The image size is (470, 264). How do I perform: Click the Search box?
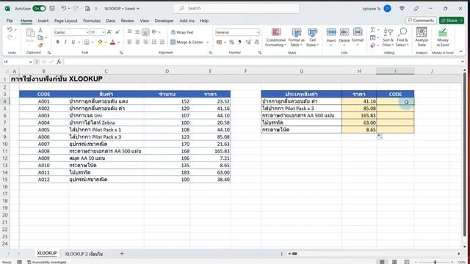tap(236, 8)
